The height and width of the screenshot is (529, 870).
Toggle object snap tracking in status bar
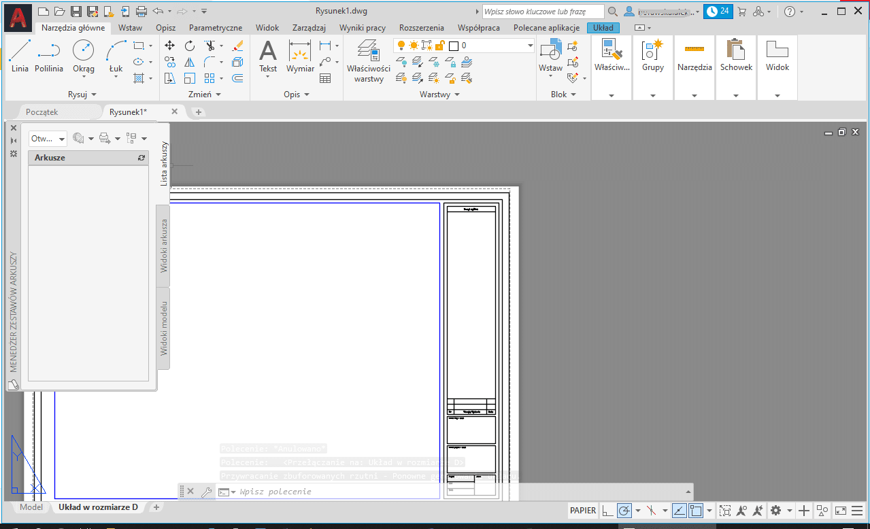679,510
